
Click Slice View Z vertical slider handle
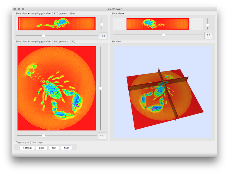click(x=101, y=88)
